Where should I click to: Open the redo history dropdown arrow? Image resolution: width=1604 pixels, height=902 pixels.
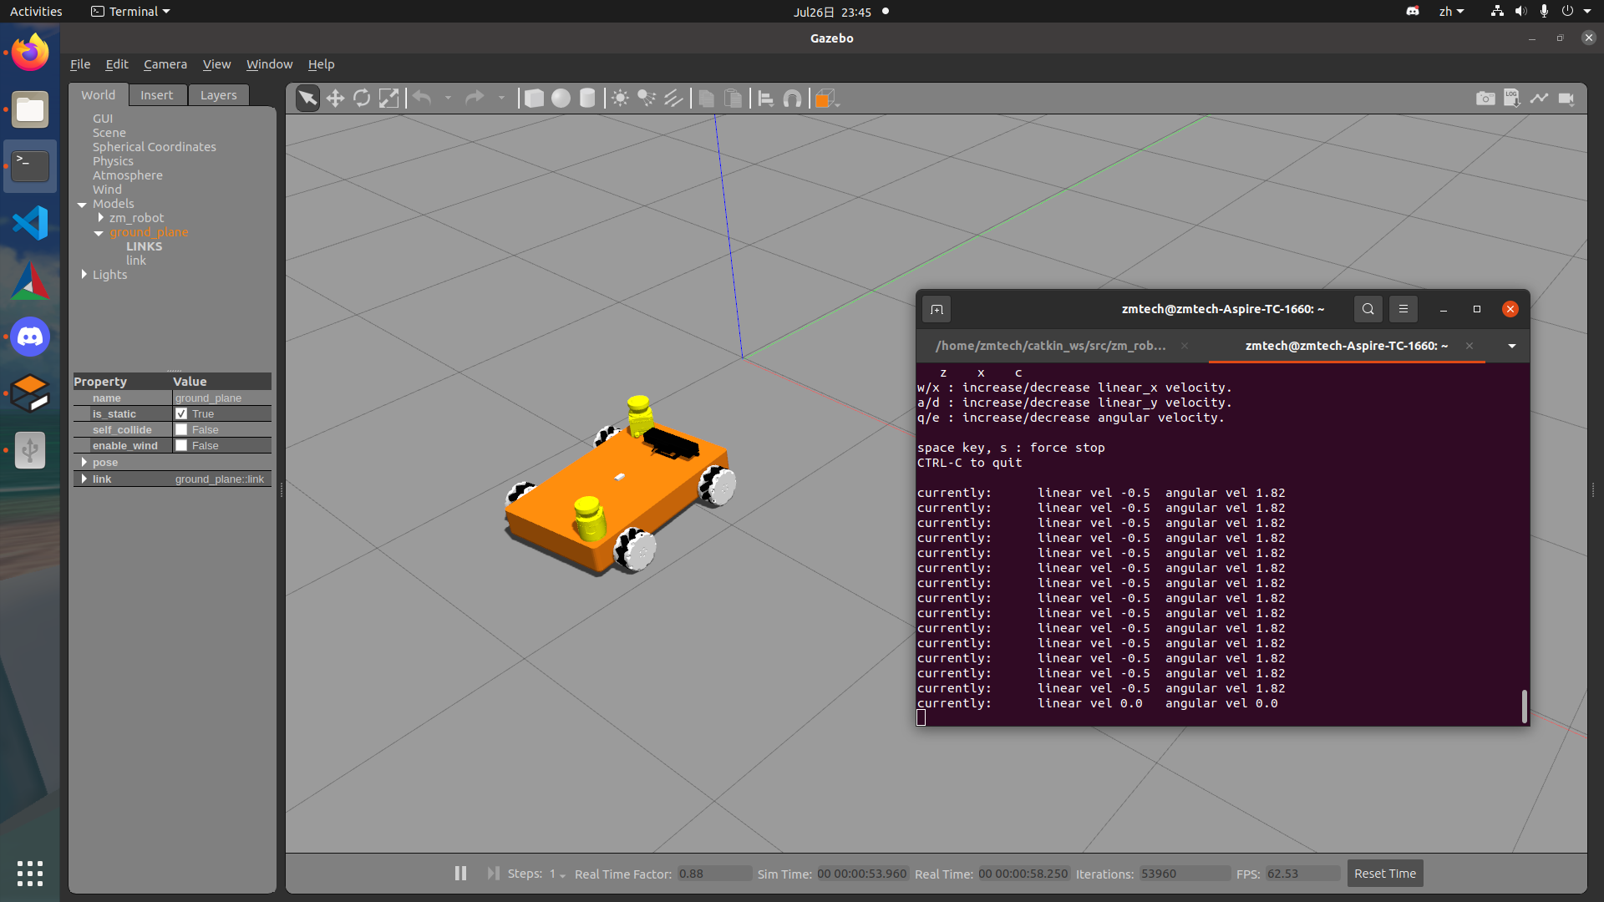tap(501, 99)
